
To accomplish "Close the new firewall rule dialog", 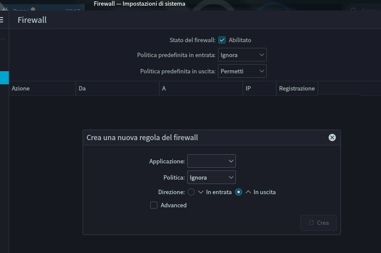I will pyautogui.click(x=332, y=137).
